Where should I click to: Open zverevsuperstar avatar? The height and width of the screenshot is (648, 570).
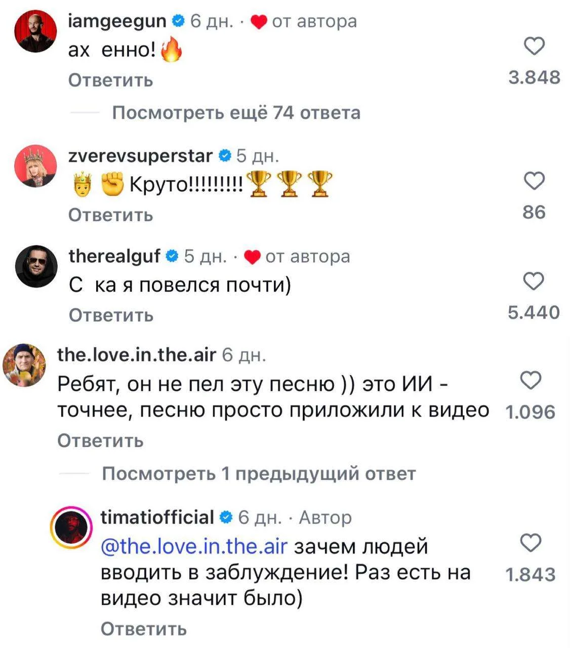[x=35, y=166]
